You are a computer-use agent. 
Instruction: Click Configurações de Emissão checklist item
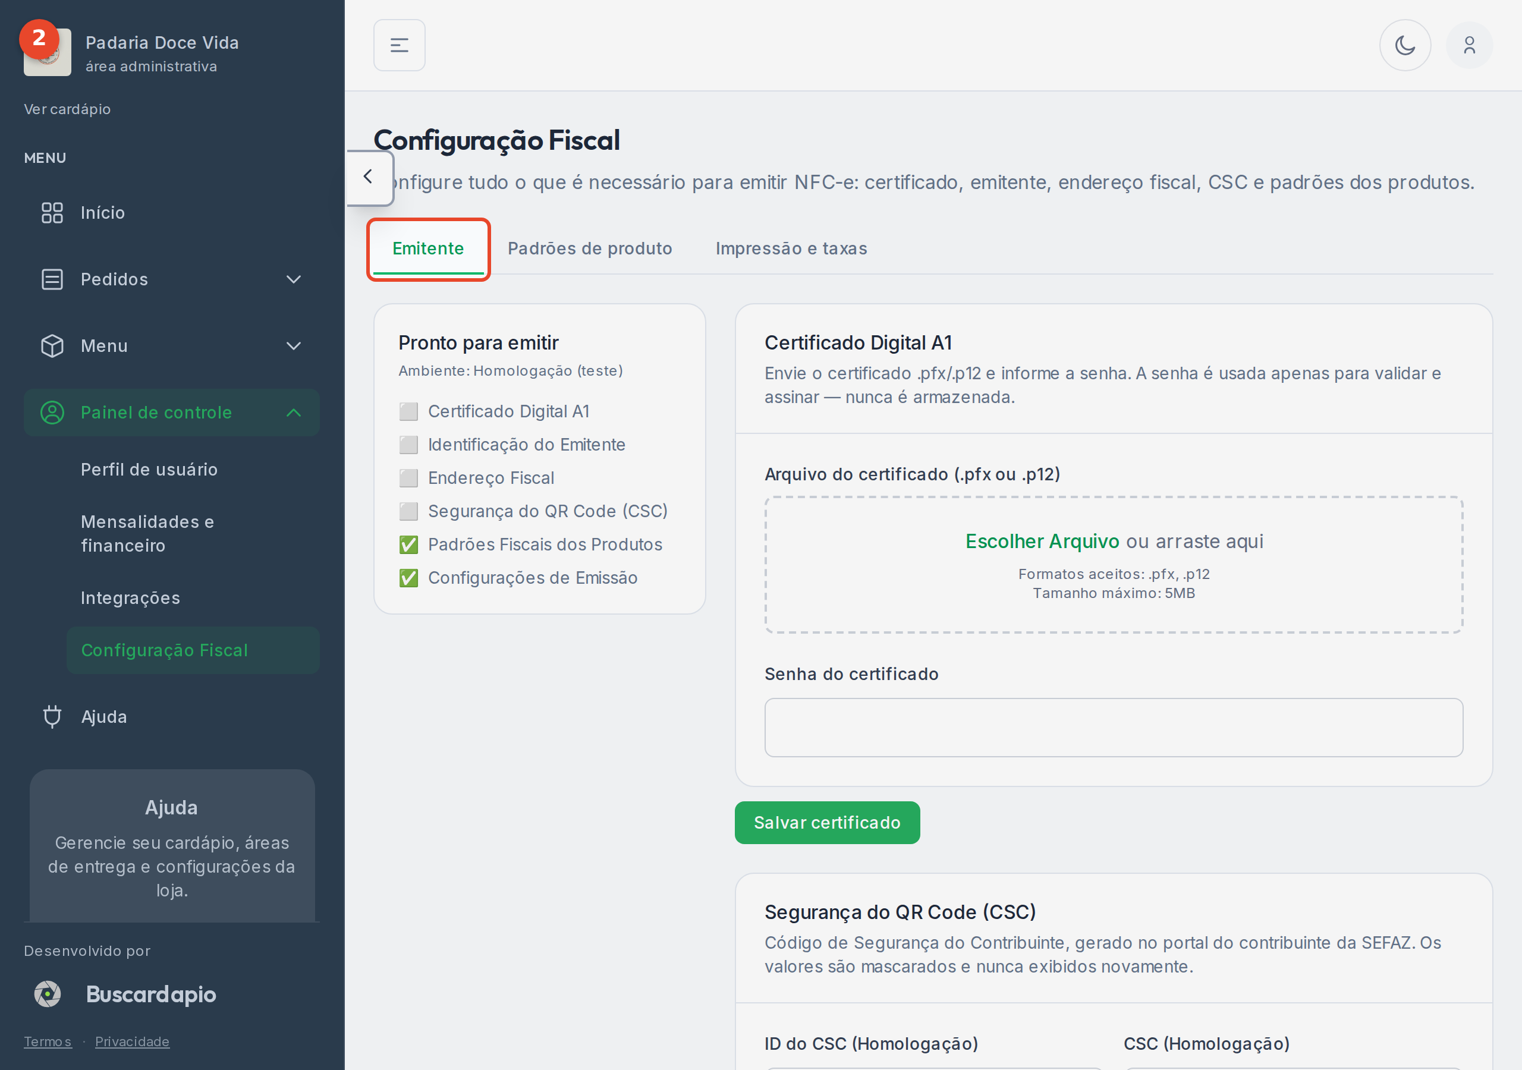click(x=518, y=577)
